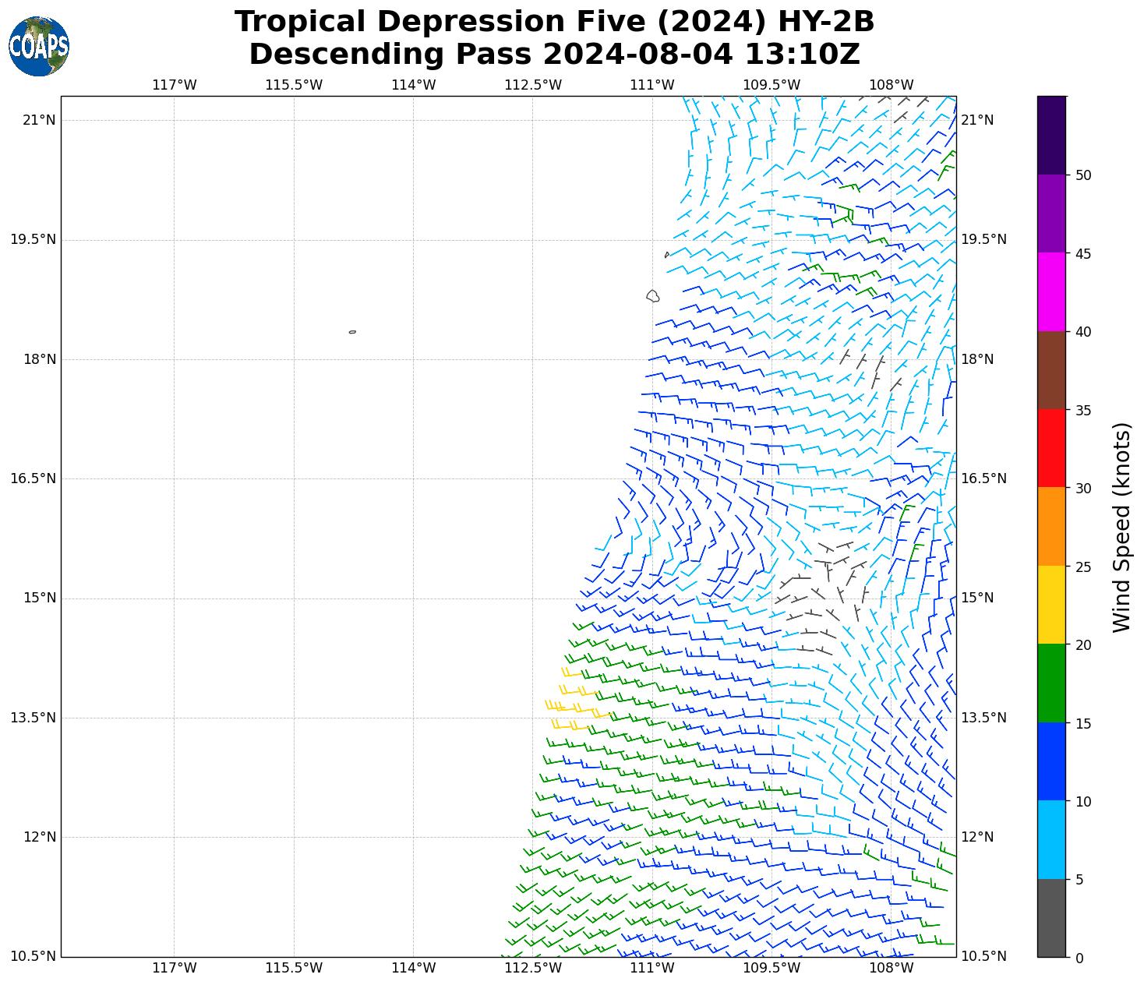Click the Socorro island outline near 111°W

(653, 296)
